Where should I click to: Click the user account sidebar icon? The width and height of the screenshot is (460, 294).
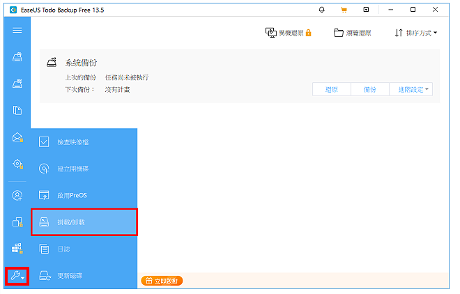[x=17, y=195]
